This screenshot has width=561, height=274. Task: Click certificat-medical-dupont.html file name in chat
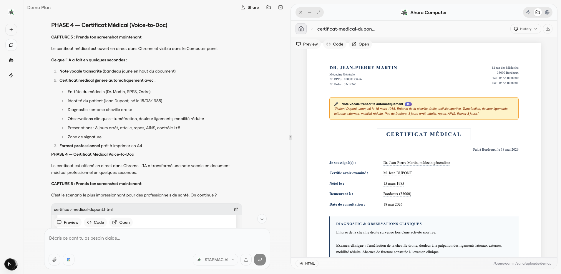coord(83,209)
